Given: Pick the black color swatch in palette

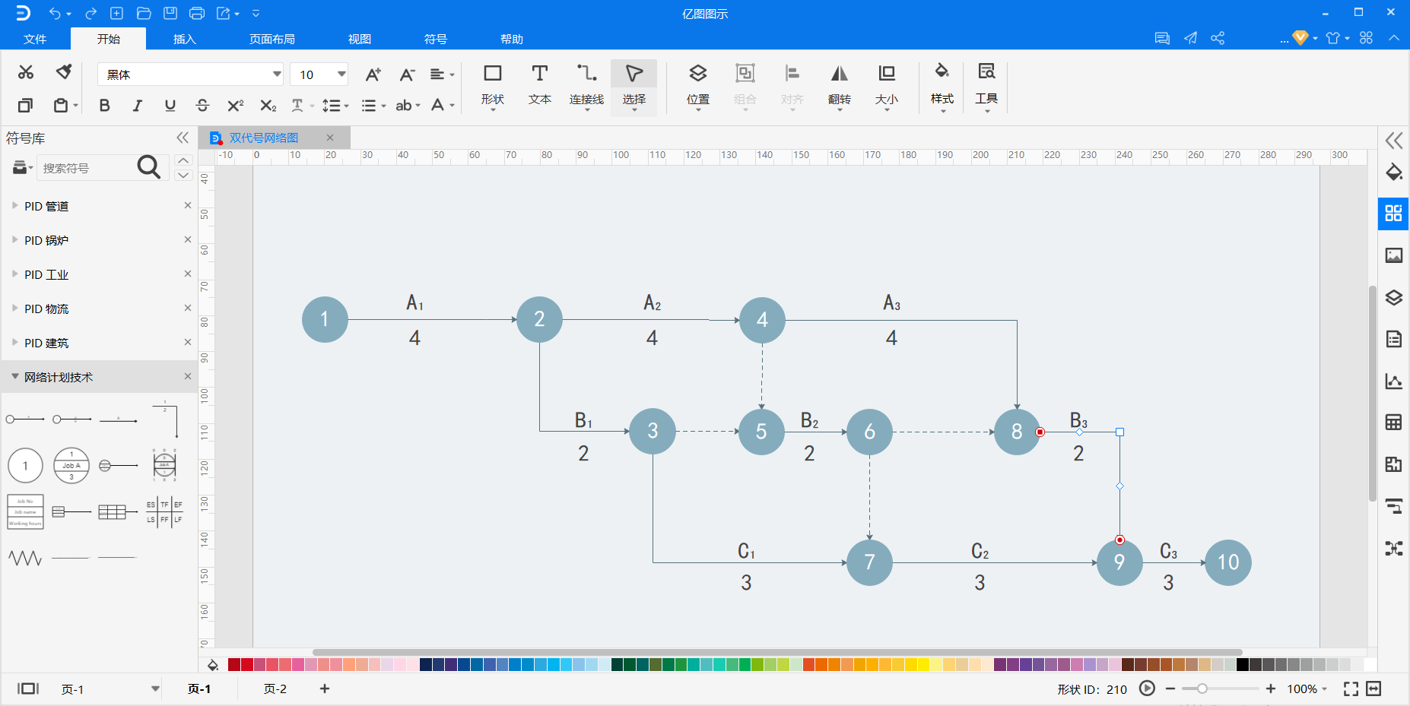Looking at the screenshot, I should (x=1243, y=665).
